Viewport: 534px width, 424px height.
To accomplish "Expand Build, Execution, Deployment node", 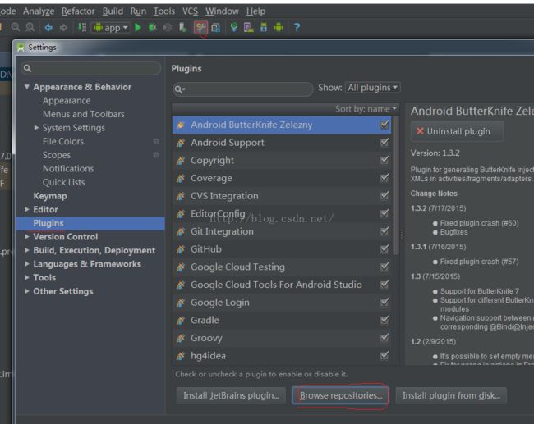I will tap(26, 250).
